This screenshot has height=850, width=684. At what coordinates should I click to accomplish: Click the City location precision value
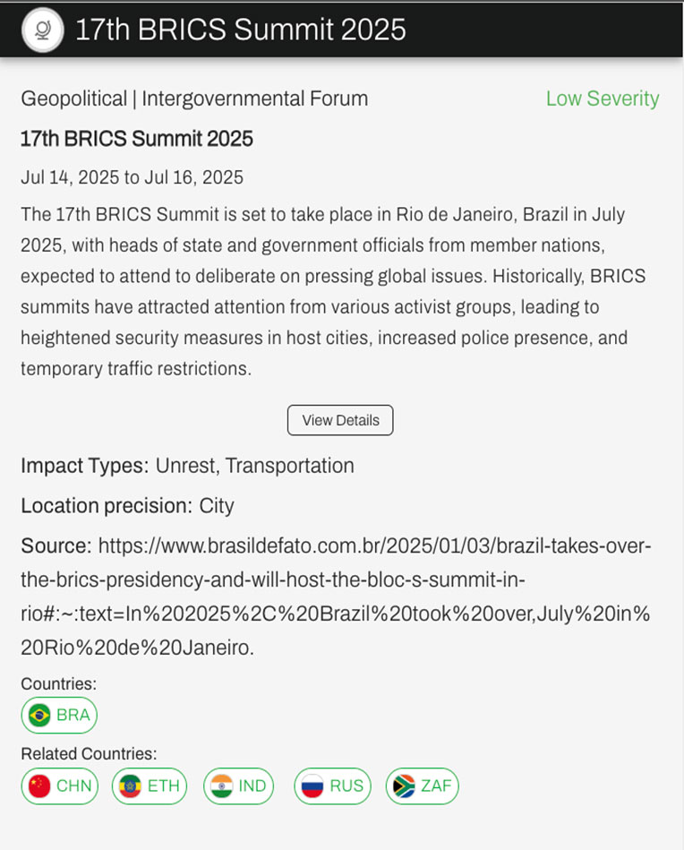[x=217, y=505]
